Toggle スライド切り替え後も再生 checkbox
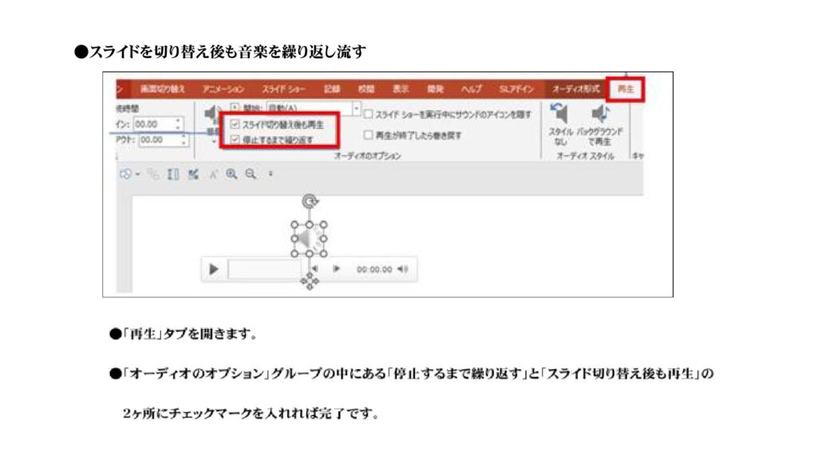This screenshot has height=459, width=817. point(235,125)
